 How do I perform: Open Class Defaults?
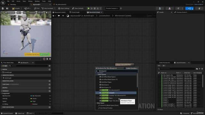pyautogui.click(x=78, y=8)
